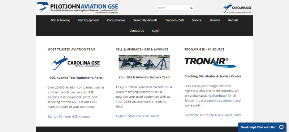The height and width of the screenshot is (132, 289).
Task: Go to Trade-In / Sell page
Action: [174, 20]
